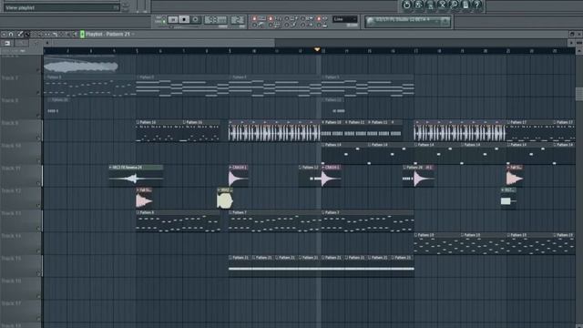Mute Track 9 using its switch
The width and height of the screenshot is (583, 328).
click(38, 138)
